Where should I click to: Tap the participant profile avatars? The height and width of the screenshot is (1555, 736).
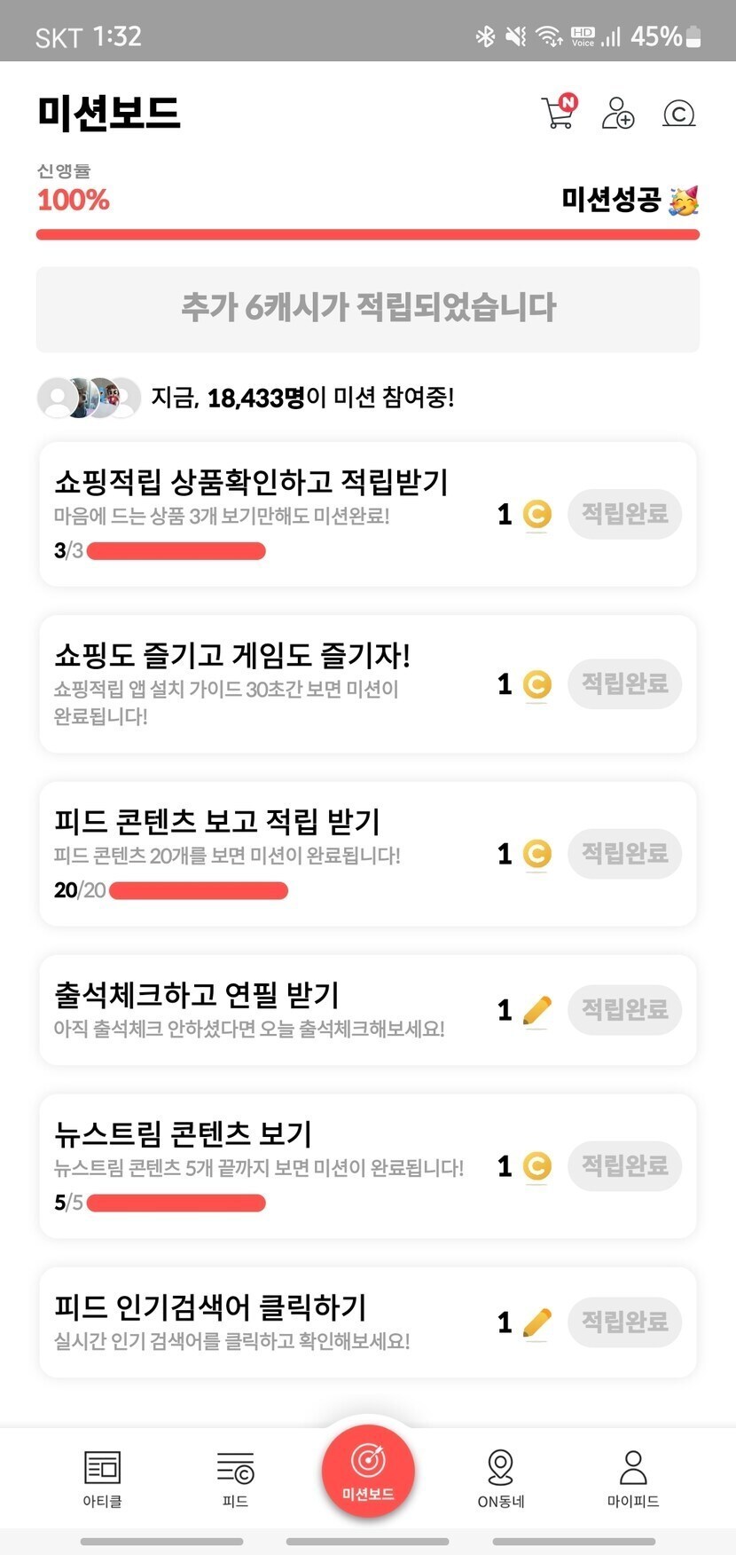tap(89, 398)
